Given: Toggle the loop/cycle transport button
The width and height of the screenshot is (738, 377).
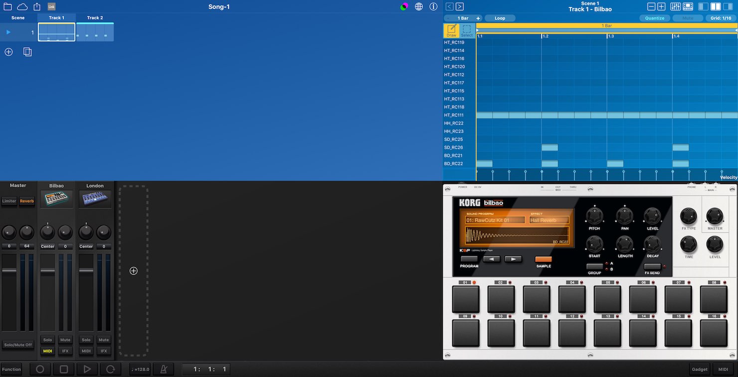Looking at the screenshot, I should (x=111, y=370).
